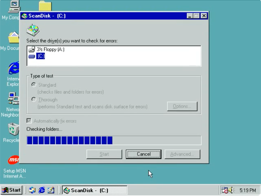Click ScanDisk - (C:) taskbar button

point(94,190)
